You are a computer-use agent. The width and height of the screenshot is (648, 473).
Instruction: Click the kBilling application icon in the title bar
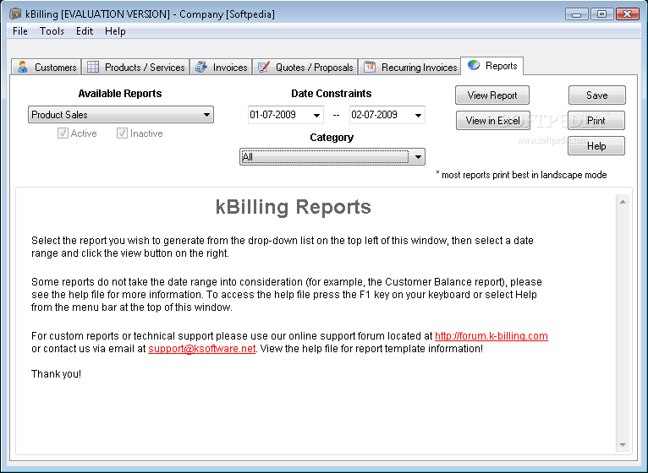[x=15, y=14]
